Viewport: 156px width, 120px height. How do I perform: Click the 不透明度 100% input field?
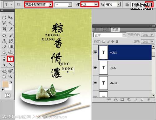[145, 35]
